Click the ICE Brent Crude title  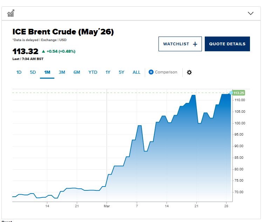[x=63, y=32]
